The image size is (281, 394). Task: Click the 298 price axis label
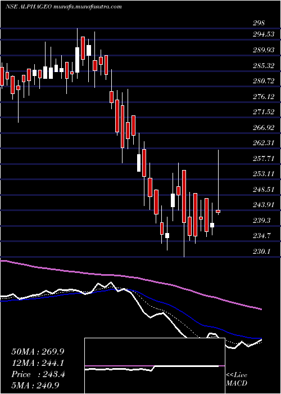[259, 23]
